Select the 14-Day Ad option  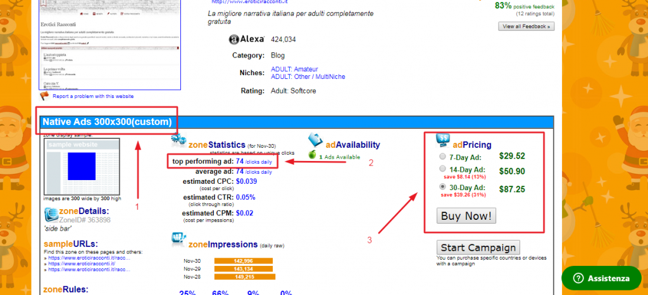[x=441, y=169]
